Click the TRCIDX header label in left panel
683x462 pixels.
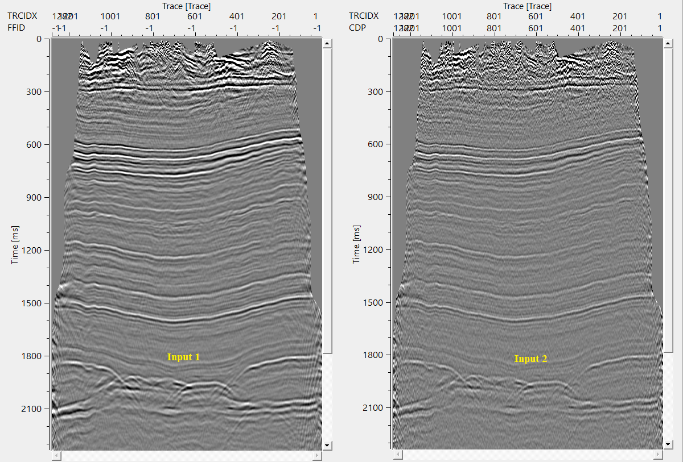pos(22,16)
